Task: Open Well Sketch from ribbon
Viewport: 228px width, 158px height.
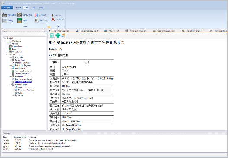Action: [x=42, y=20]
